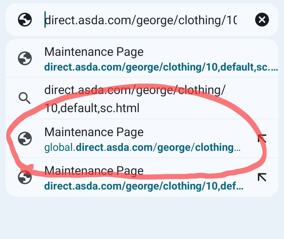Click the globe icon of the last suggestion
Screen dimensions: 284x239
[25, 177]
